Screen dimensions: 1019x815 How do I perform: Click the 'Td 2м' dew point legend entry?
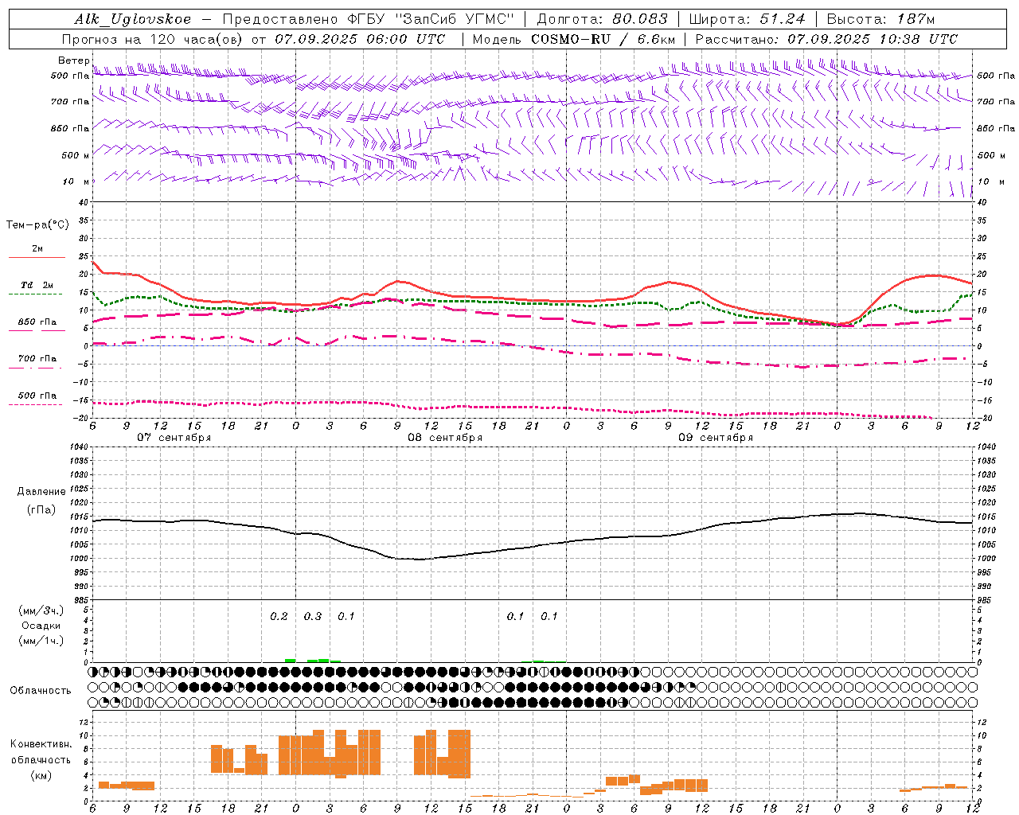tap(37, 285)
